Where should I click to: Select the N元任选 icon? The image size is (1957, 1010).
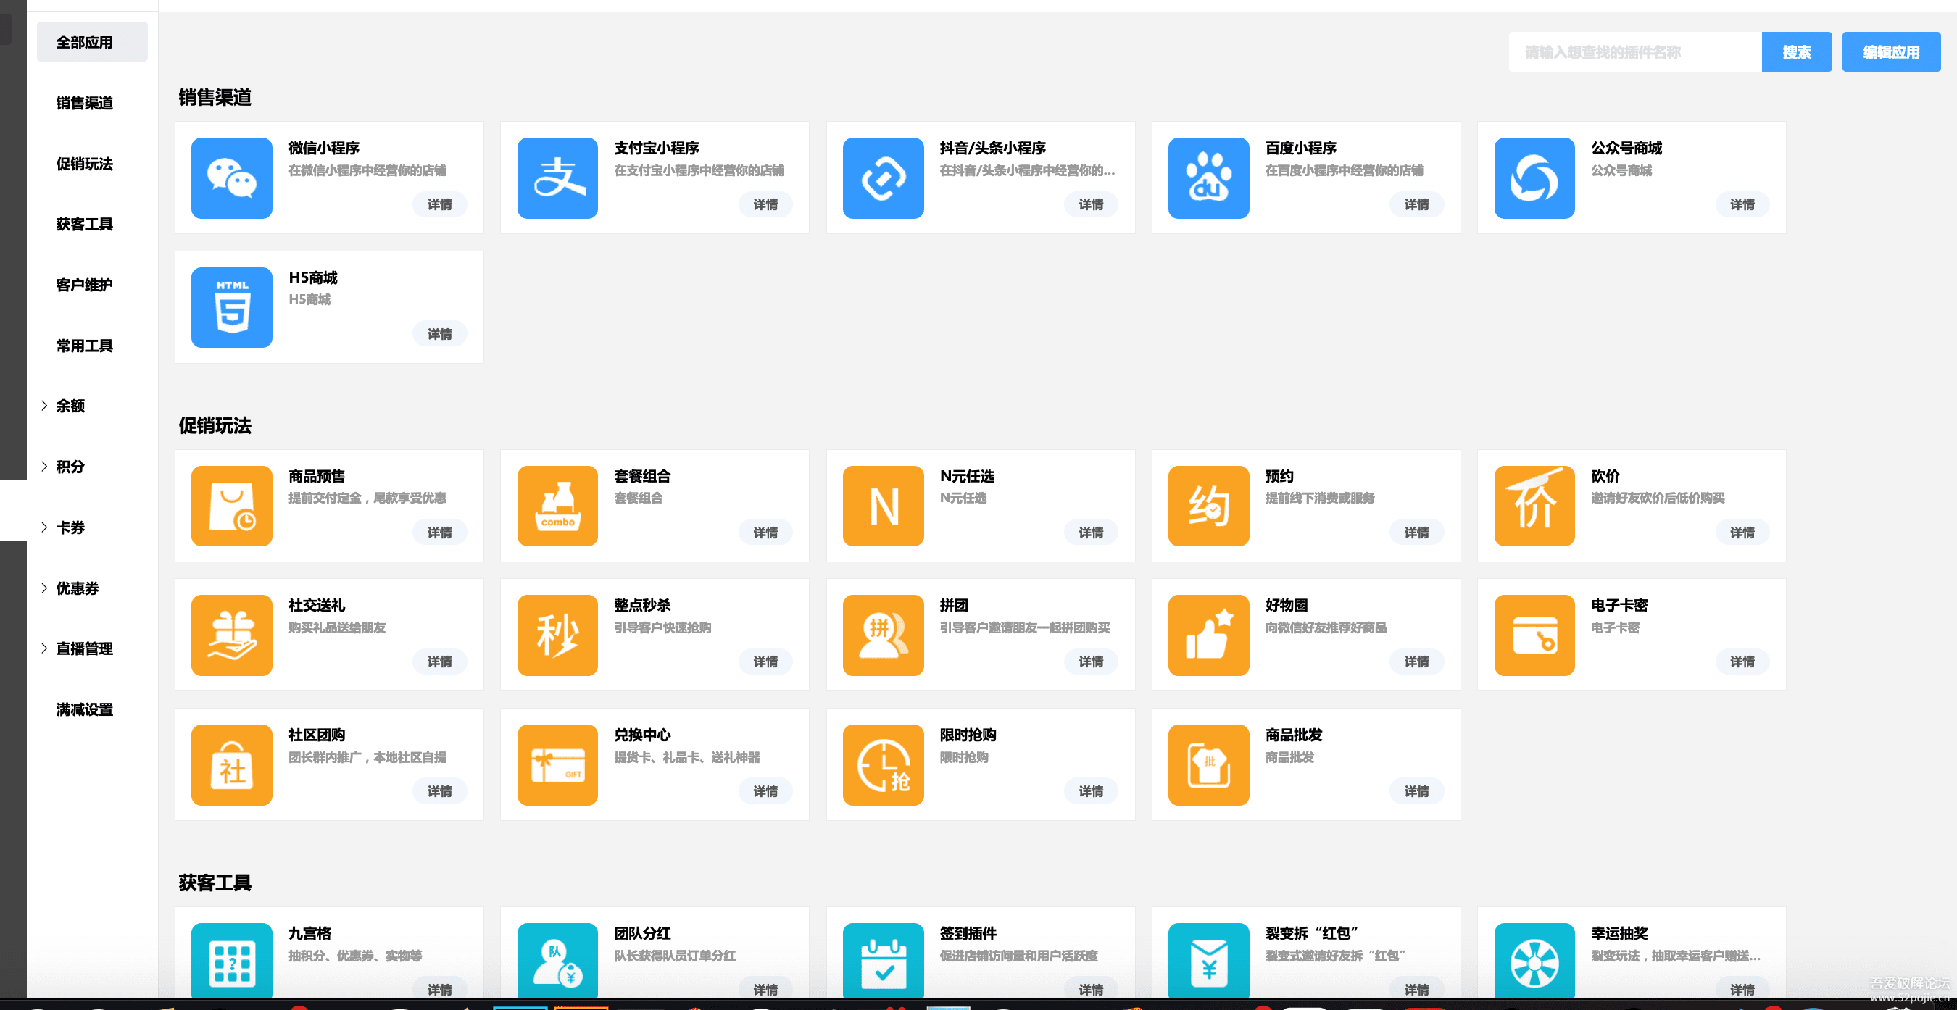coord(884,506)
